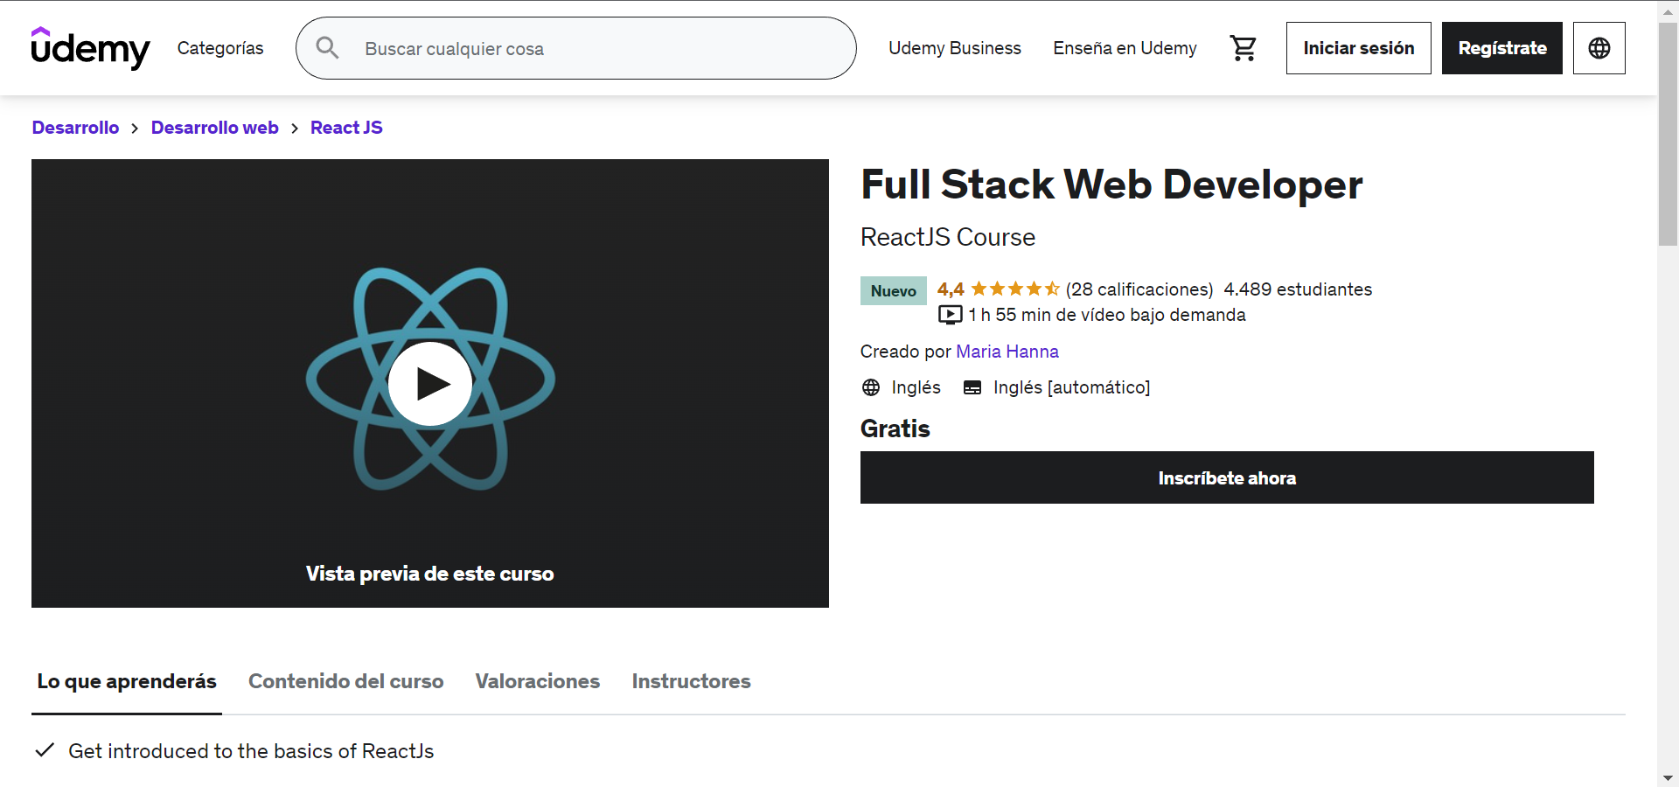1679x787 pixels.
Task: Click the Vista previa de este curso caption
Action: point(429,574)
